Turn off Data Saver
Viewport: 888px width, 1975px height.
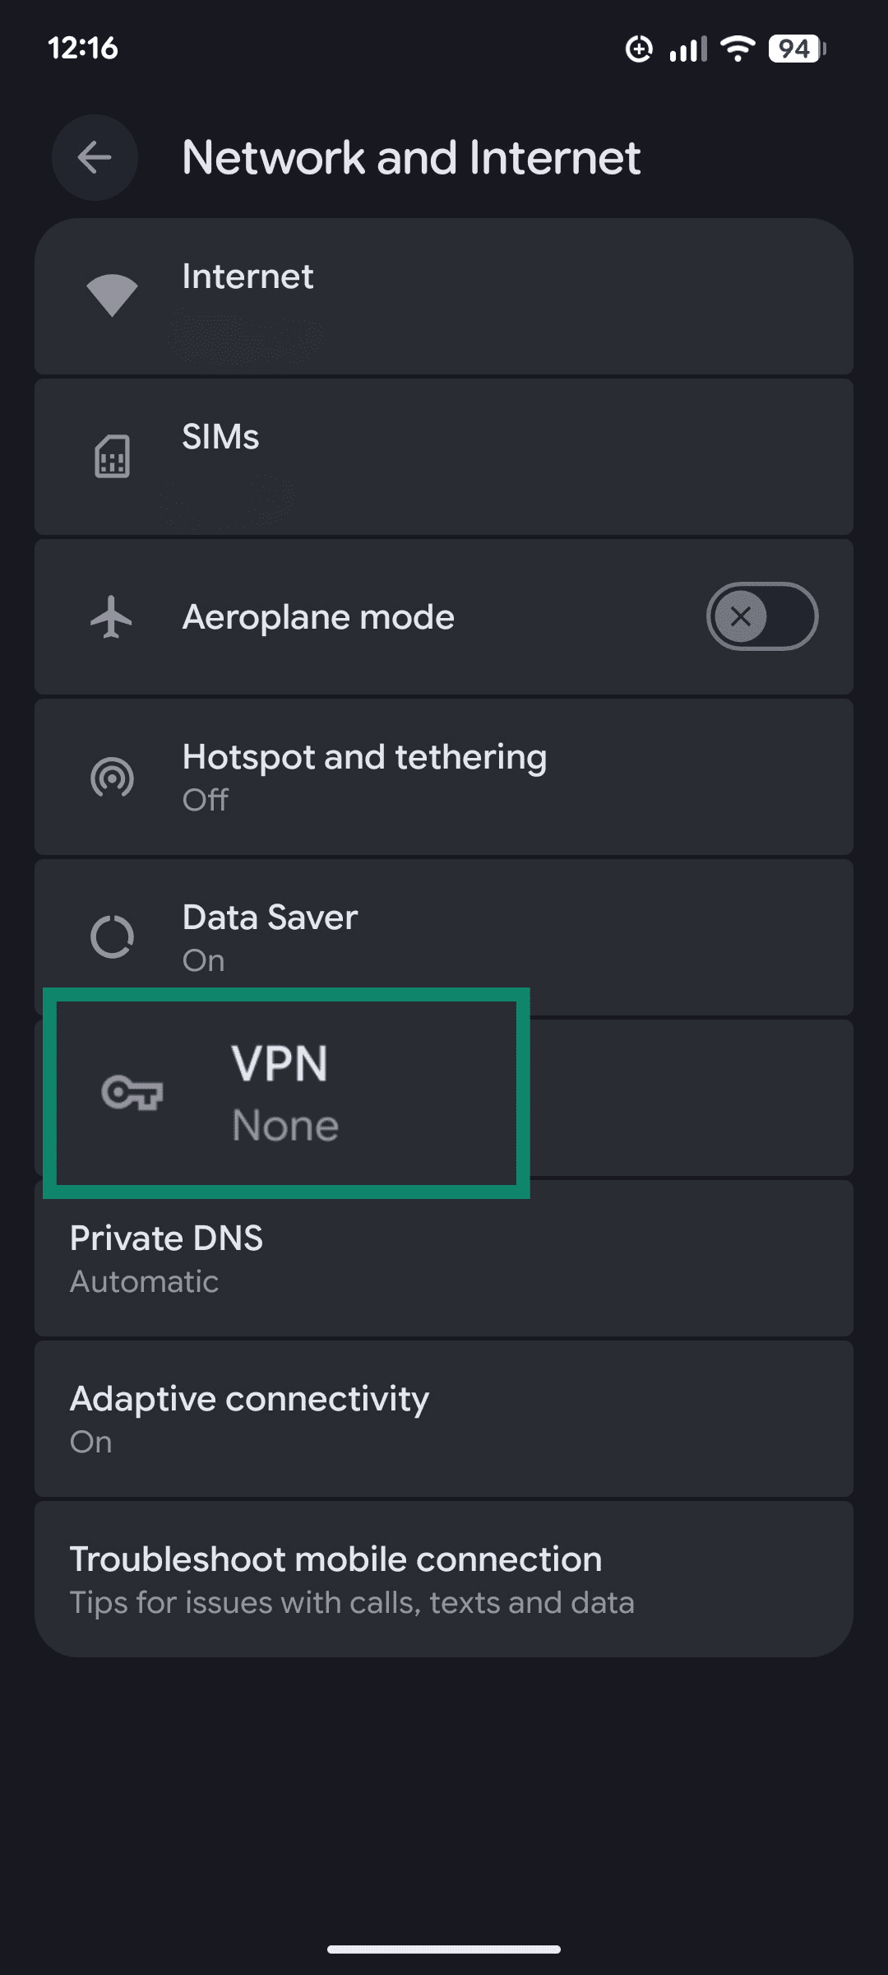444,936
